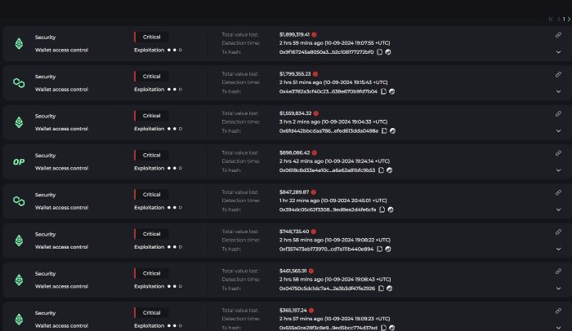Click the Critical badge on the $1,559,834.32 row

(x=152, y=116)
